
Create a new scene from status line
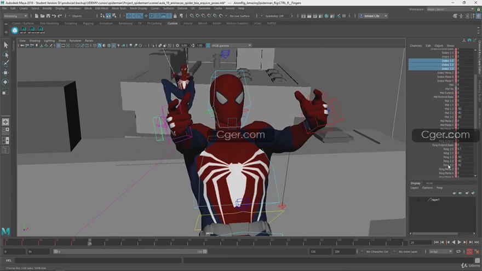[x=36, y=16]
